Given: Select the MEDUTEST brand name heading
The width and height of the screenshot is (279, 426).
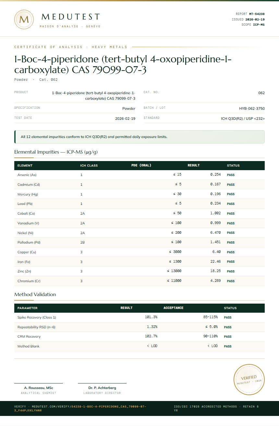Looking at the screenshot, I should click(71, 17).
